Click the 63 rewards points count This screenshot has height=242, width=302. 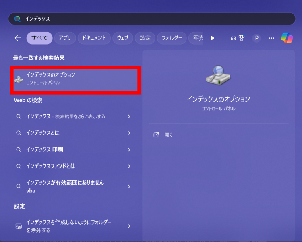click(x=233, y=38)
